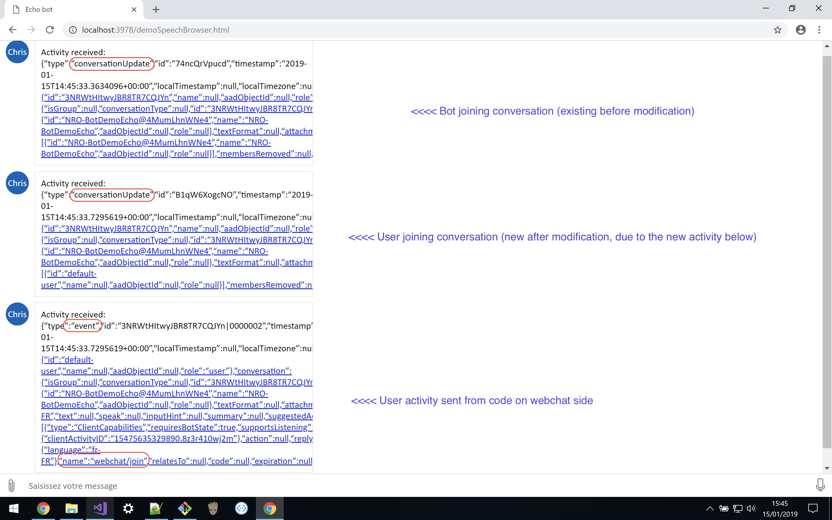The height and width of the screenshot is (520, 832).
Task: Open Visual Studio from the taskbar
Action: point(100,508)
